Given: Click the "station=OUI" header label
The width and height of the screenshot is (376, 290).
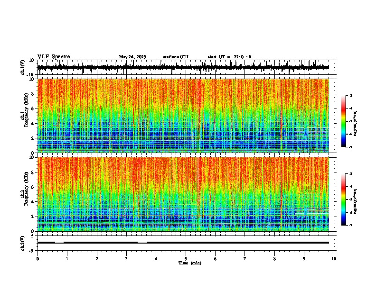Looking at the screenshot, I should (x=176, y=57).
